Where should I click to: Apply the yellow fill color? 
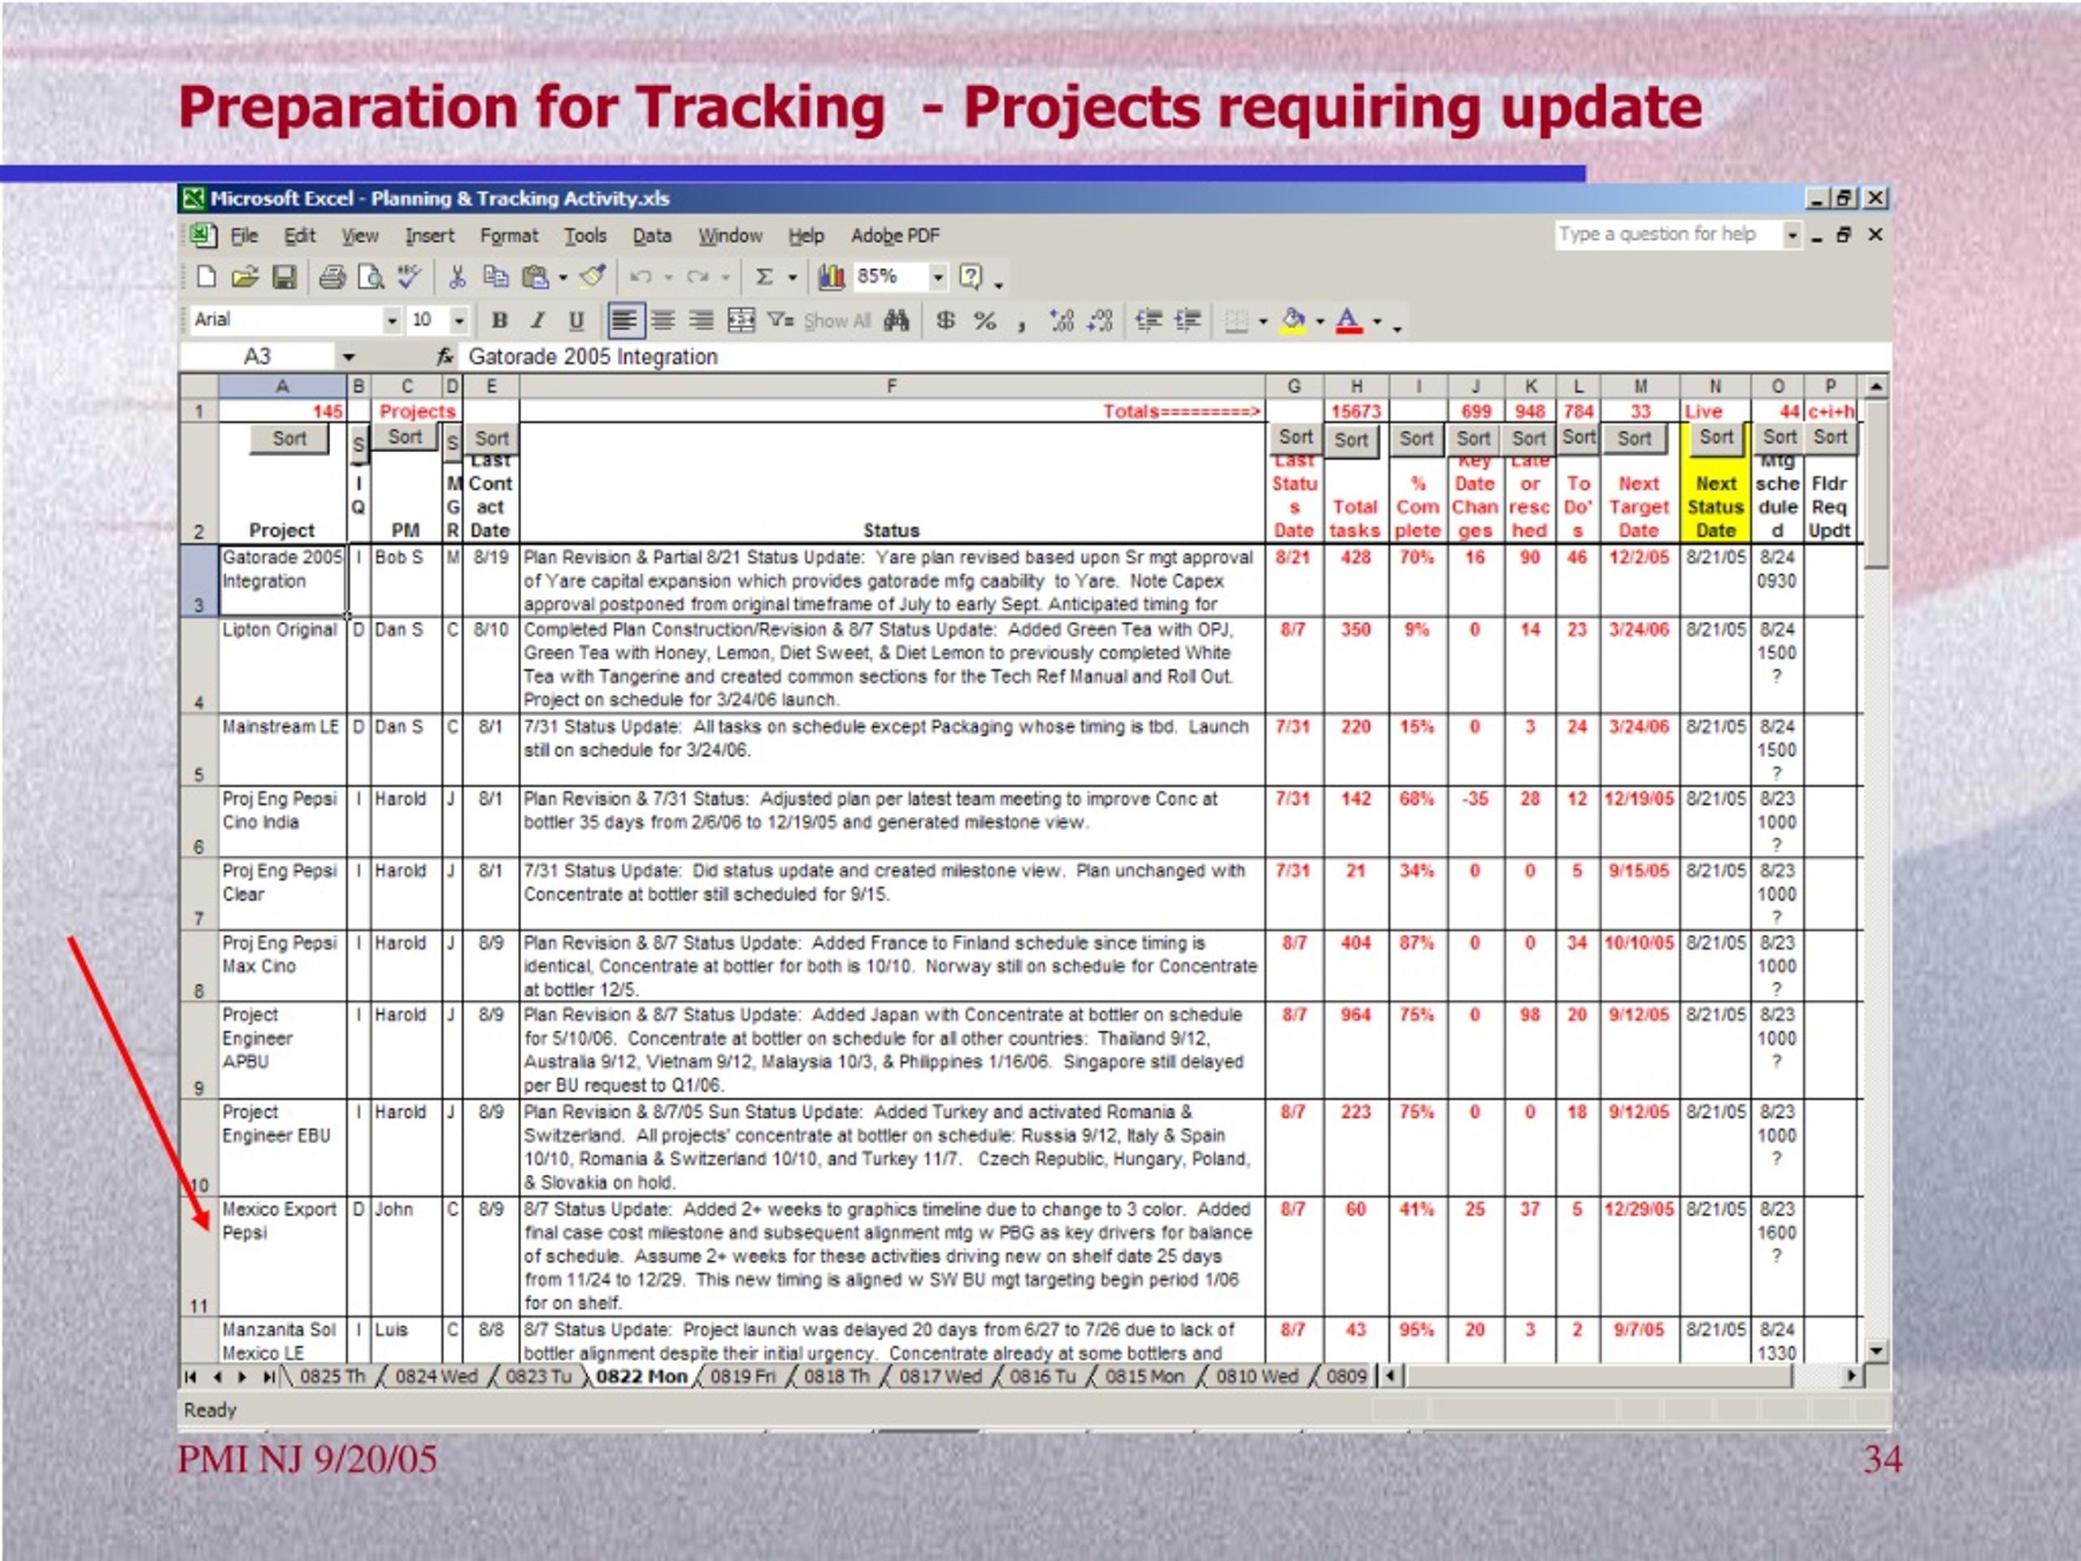(x=1293, y=321)
